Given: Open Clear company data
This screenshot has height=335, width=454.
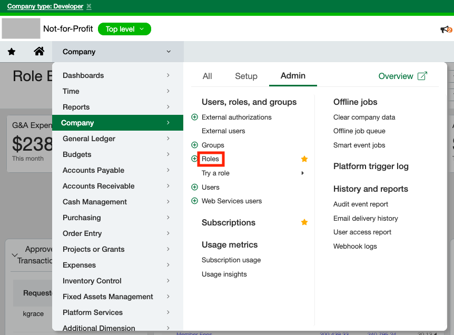Looking at the screenshot, I should (x=364, y=117).
